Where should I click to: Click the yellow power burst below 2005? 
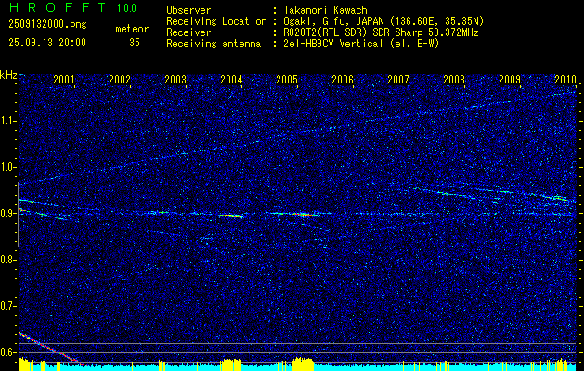tap(303, 365)
